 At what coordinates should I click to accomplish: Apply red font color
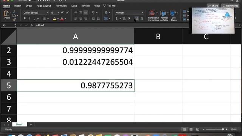click(62, 19)
